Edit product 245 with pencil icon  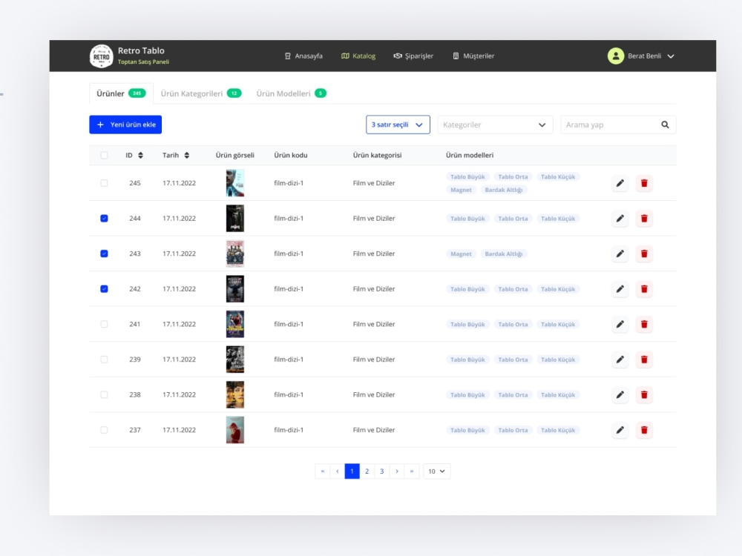point(620,183)
